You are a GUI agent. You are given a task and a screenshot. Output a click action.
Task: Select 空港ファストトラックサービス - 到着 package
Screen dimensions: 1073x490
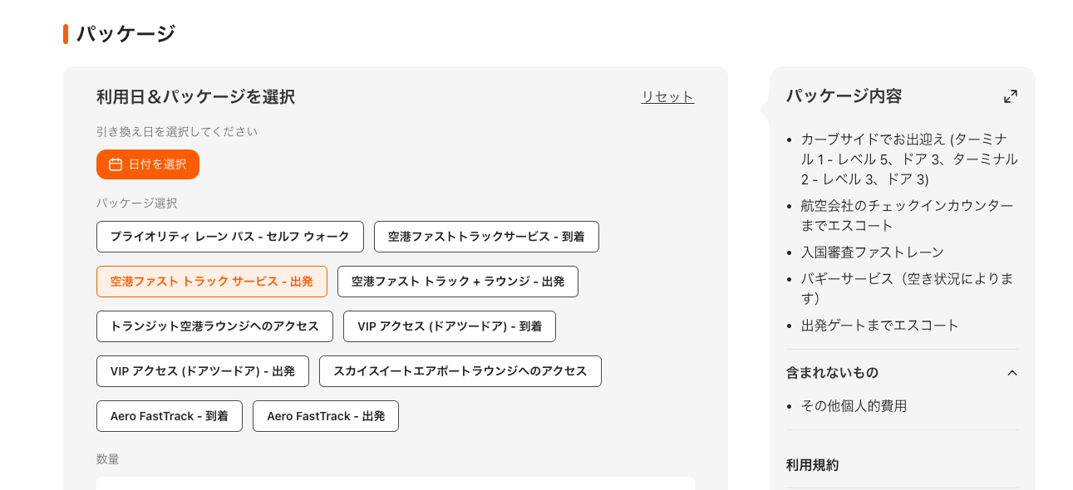point(486,237)
